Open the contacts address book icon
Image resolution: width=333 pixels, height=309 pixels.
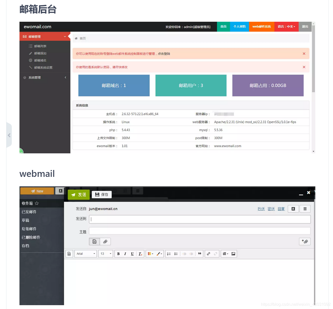pos(293,209)
